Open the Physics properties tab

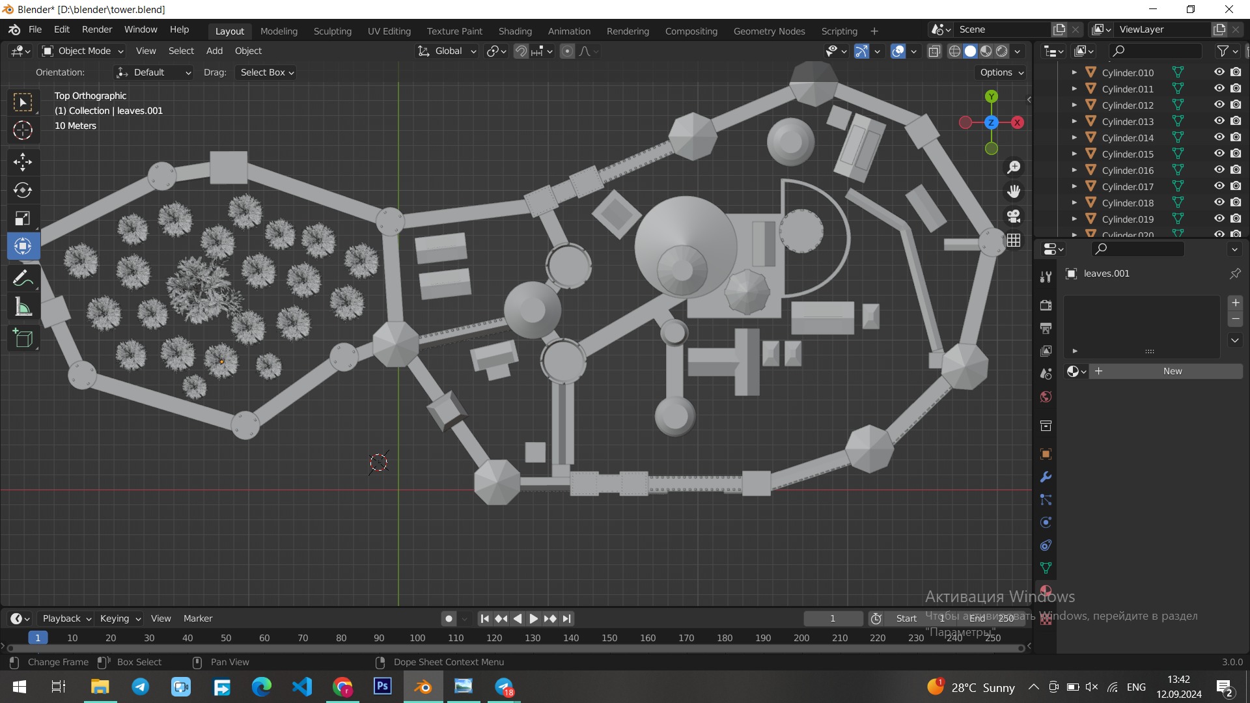tap(1046, 522)
